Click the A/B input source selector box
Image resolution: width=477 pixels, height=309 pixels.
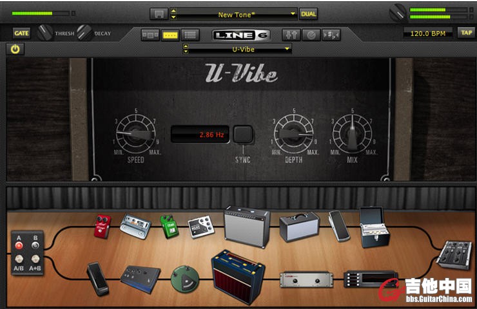point(27,253)
